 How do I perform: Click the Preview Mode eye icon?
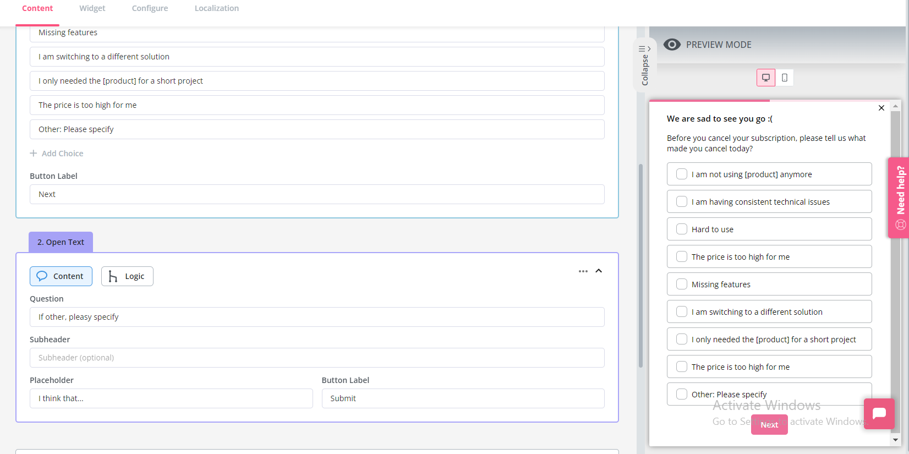click(672, 45)
